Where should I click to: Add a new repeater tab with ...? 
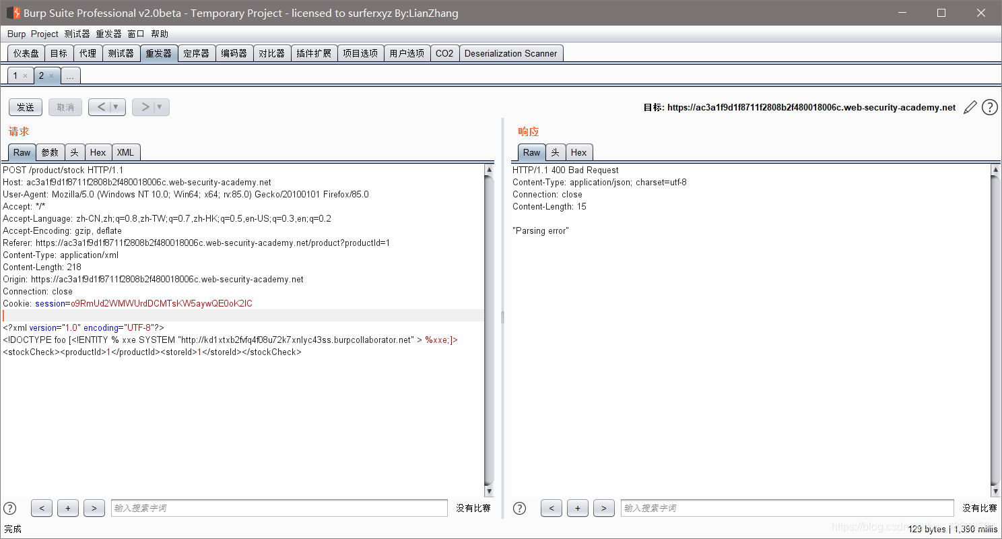click(x=70, y=76)
